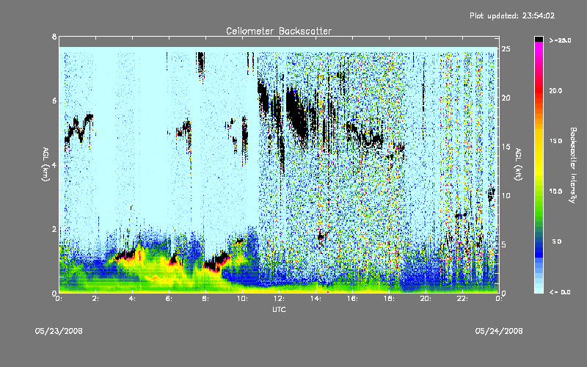Click the "6" tick on the km axis
587x367 pixels.
click(54, 101)
